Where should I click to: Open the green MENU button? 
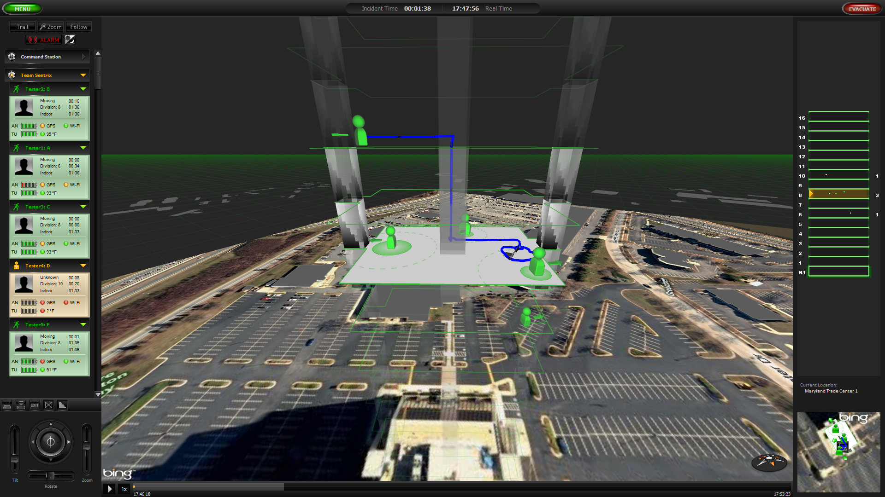coord(22,9)
